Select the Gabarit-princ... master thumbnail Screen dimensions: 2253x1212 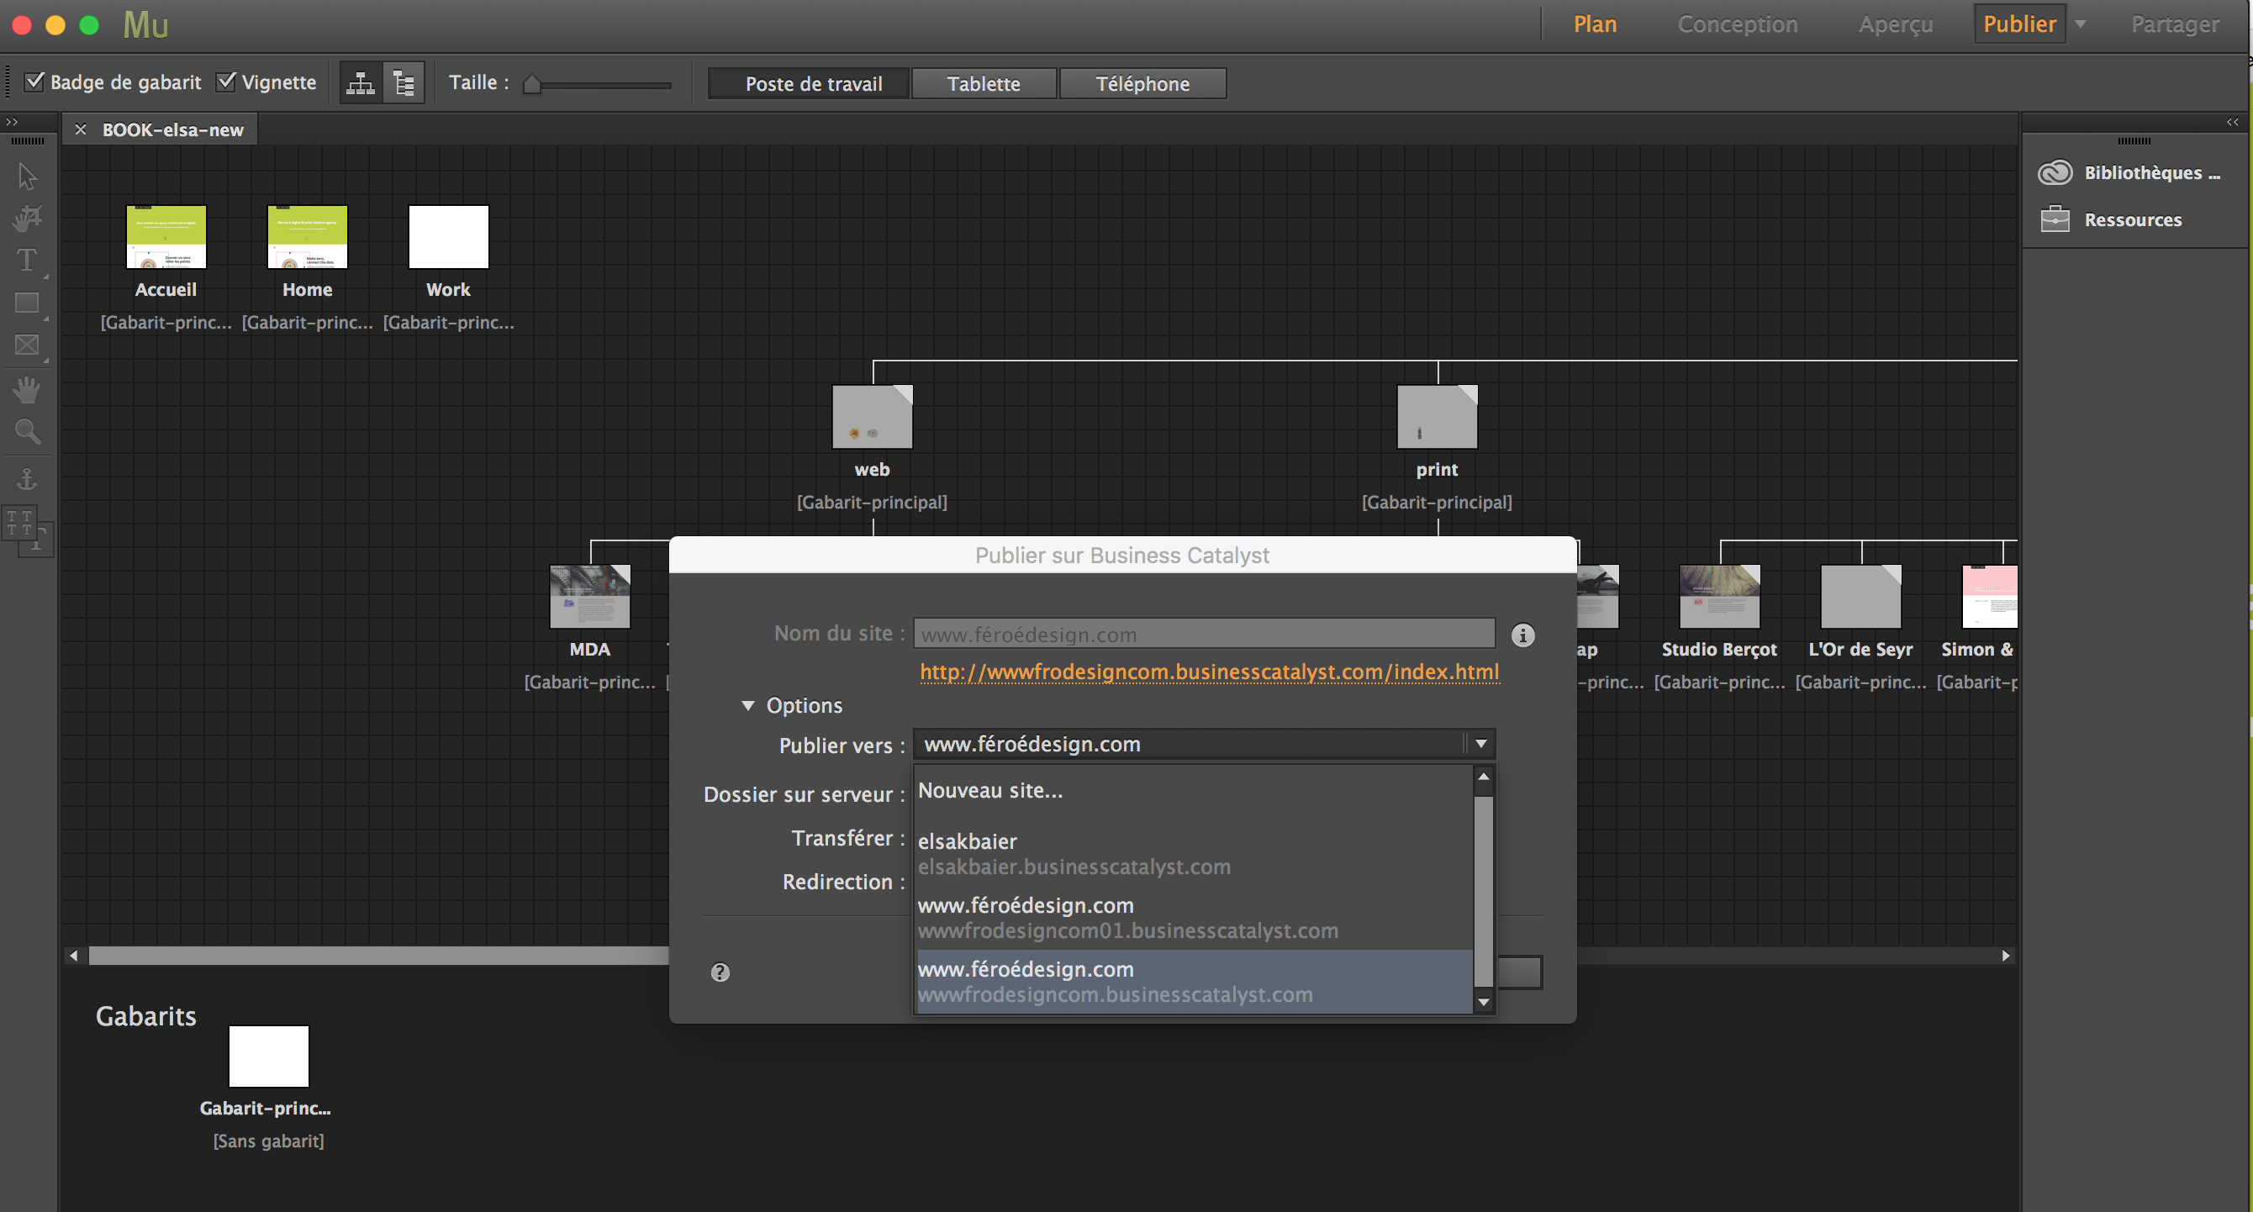[268, 1057]
